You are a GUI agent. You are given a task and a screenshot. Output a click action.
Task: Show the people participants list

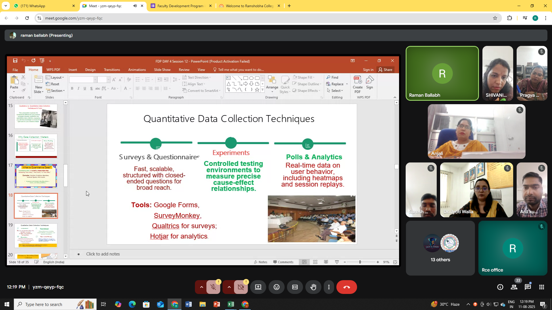click(514, 287)
